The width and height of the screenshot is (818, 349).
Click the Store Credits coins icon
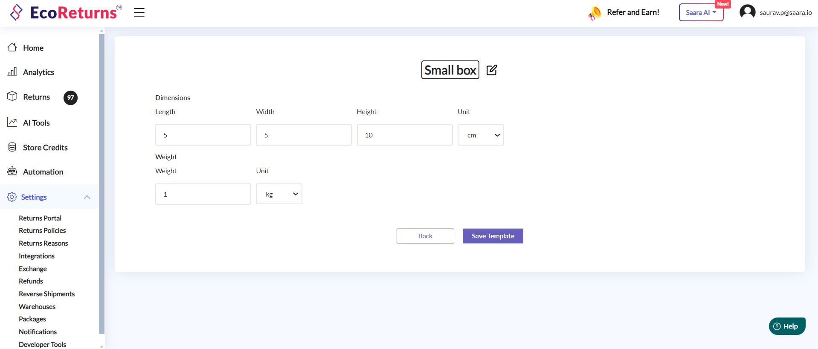[x=12, y=147]
